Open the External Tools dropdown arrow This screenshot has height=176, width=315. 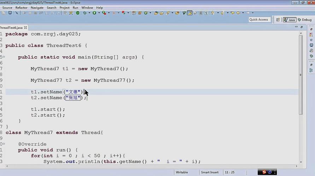tap(109, 13)
